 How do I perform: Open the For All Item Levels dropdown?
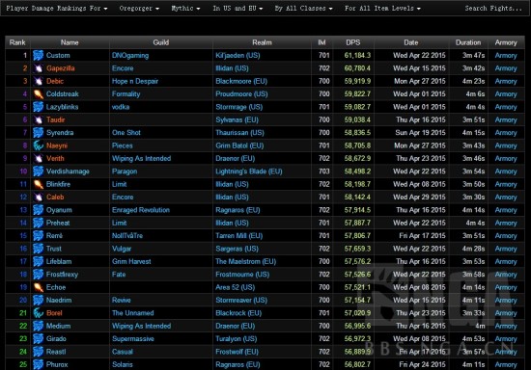point(382,8)
